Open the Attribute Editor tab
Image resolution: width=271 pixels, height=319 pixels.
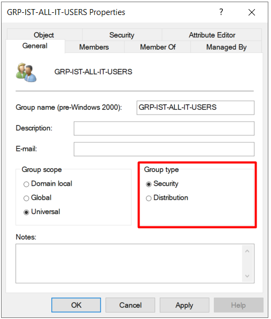212,35
